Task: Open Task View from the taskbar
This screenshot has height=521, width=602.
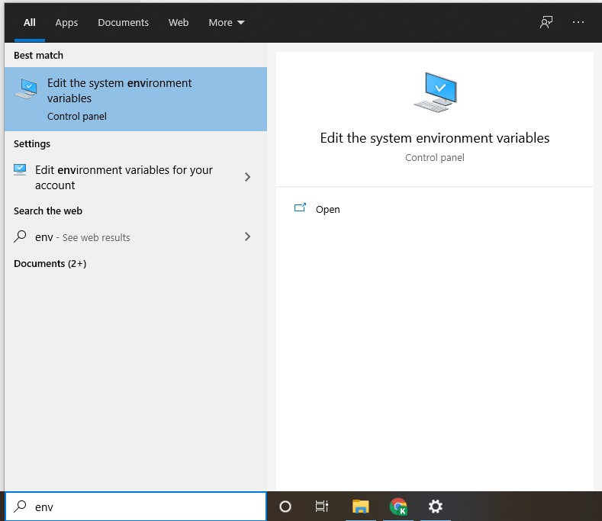Action: (322, 507)
